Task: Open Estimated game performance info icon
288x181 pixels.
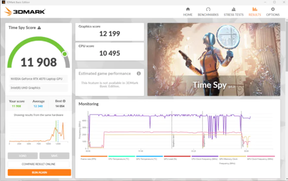Action: [x=139, y=73]
